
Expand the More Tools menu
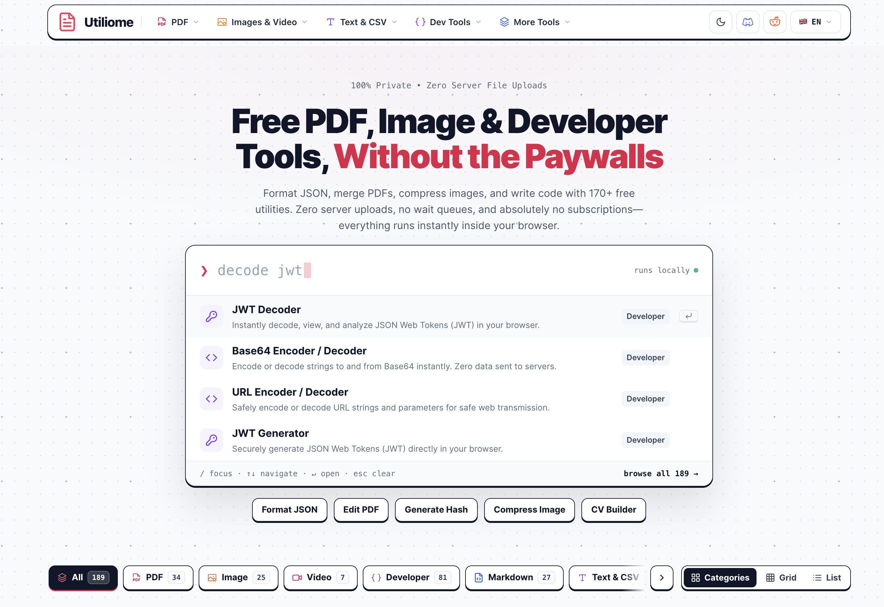coord(535,22)
